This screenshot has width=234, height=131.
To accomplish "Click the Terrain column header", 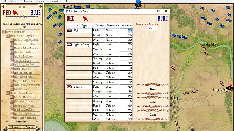I will coord(99,25).
